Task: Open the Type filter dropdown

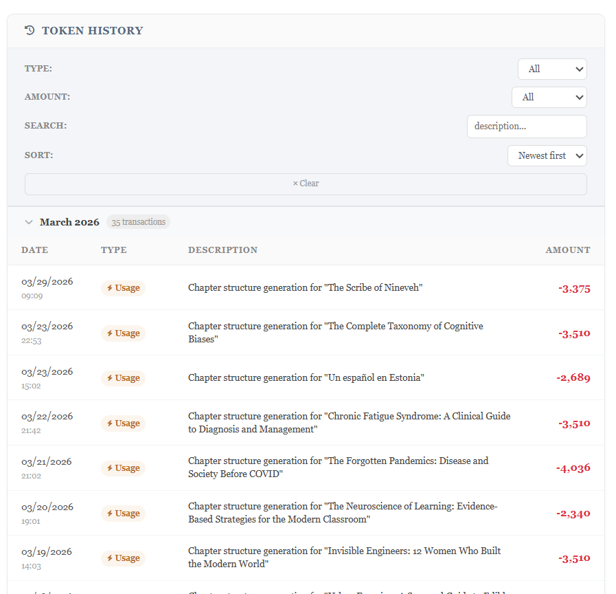Action: (552, 69)
